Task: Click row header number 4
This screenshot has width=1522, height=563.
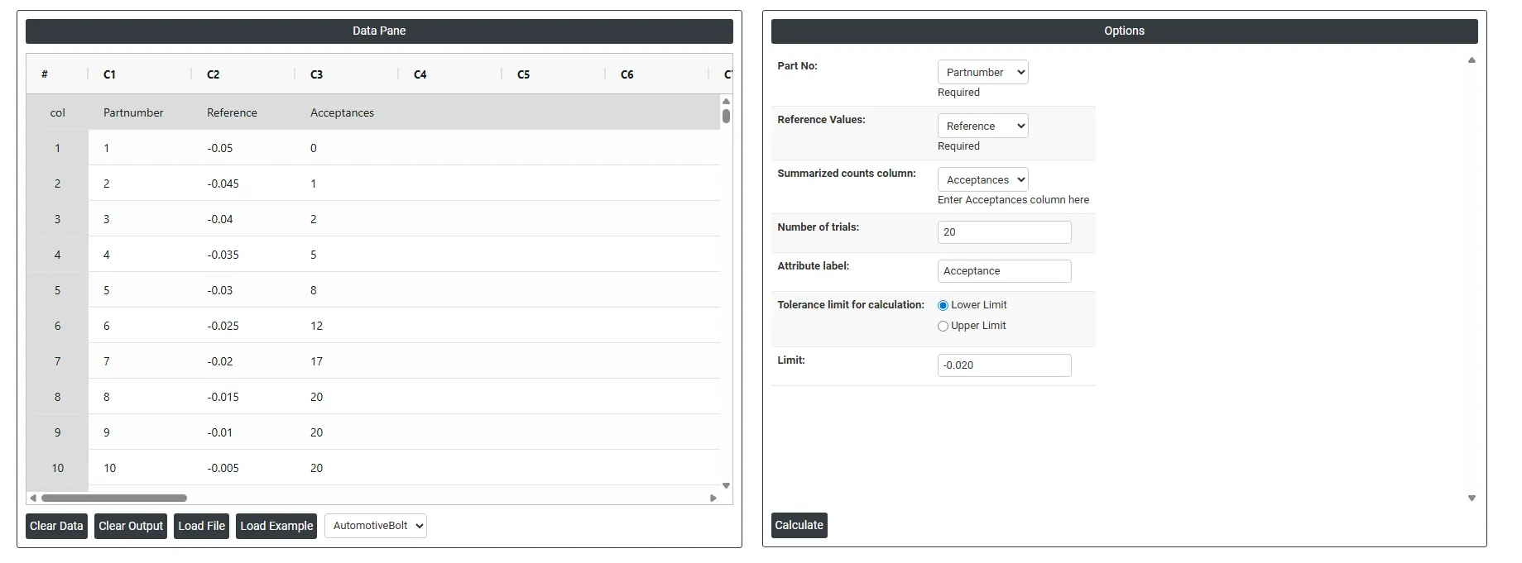Action: (57, 255)
